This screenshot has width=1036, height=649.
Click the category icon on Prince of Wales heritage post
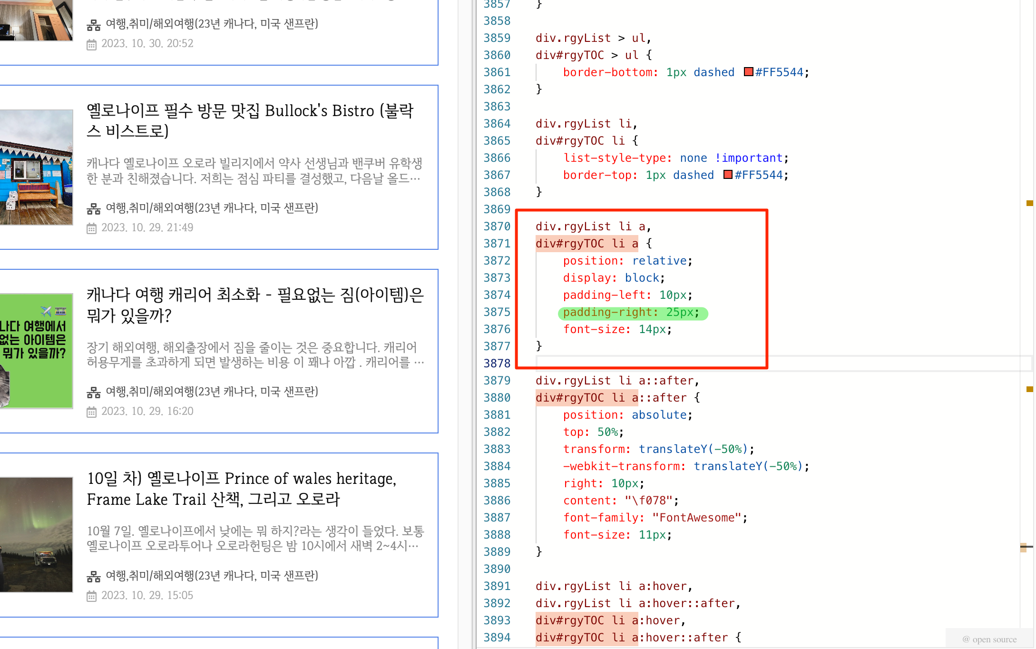coord(94,576)
